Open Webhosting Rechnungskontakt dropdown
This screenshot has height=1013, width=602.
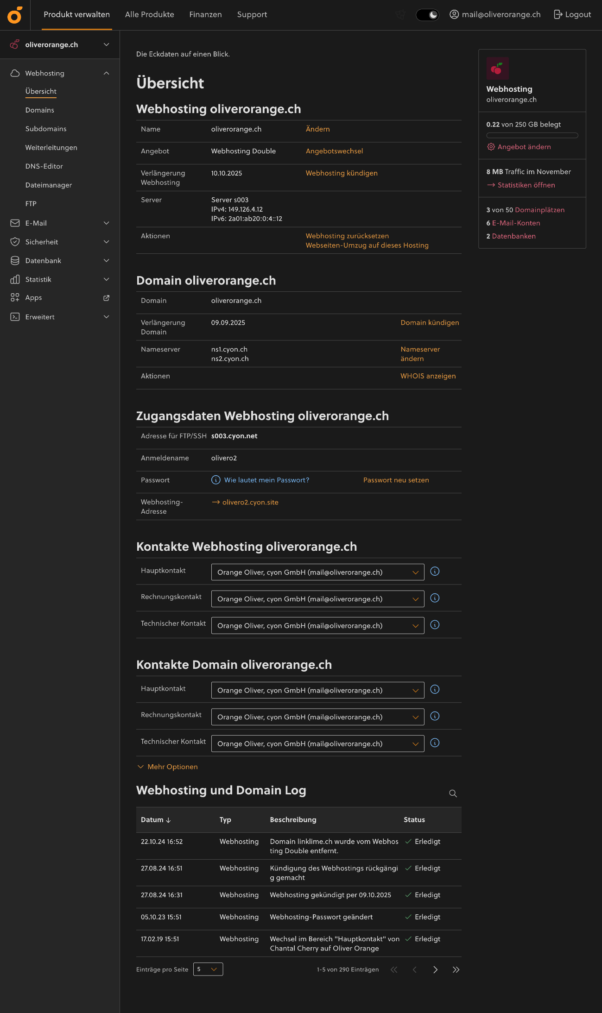tap(318, 599)
